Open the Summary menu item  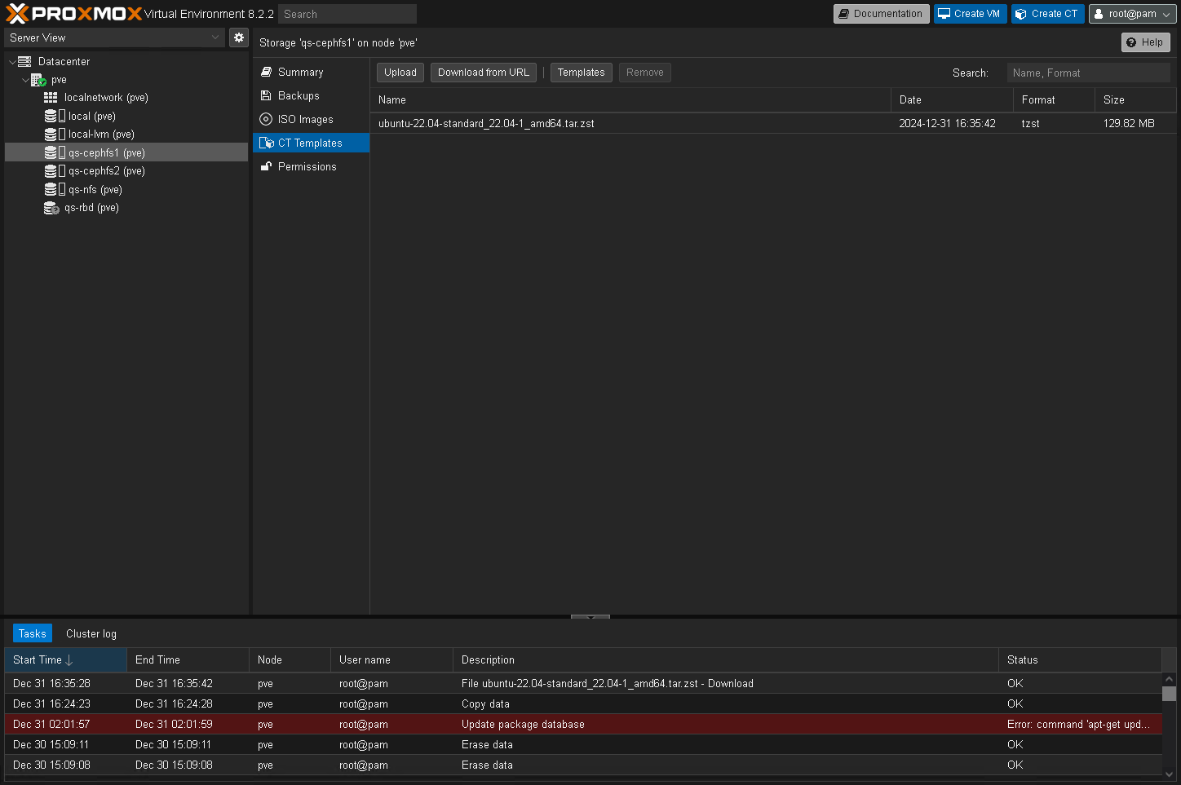click(x=300, y=72)
